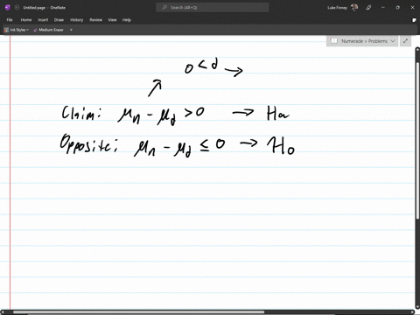This screenshot has height=315, width=420.
Task: Restore down the OneNote window
Action: click(x=397, y=8)
